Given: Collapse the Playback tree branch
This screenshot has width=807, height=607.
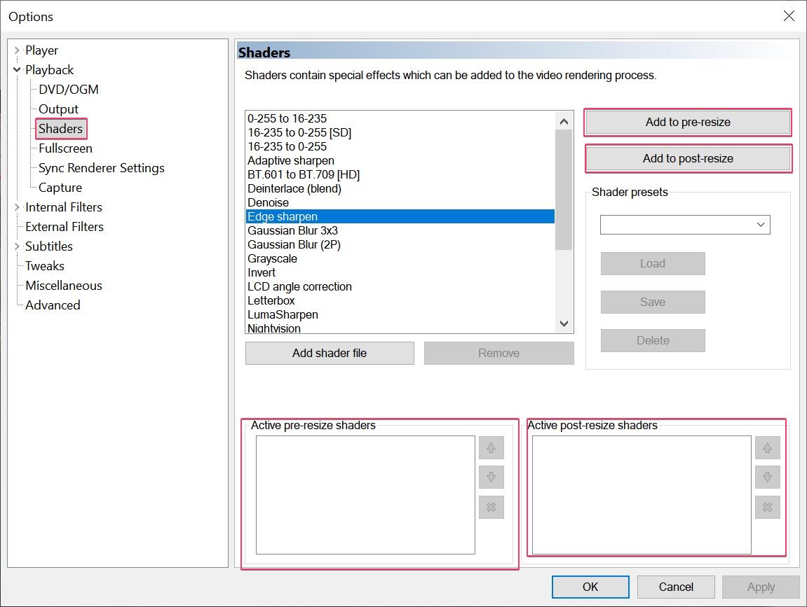Looking at the screenshot, I should point(15,69).
